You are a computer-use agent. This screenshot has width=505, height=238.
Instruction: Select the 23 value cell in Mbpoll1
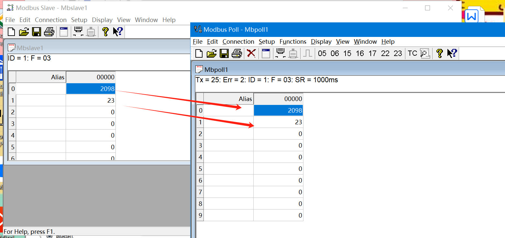[278, 122]
